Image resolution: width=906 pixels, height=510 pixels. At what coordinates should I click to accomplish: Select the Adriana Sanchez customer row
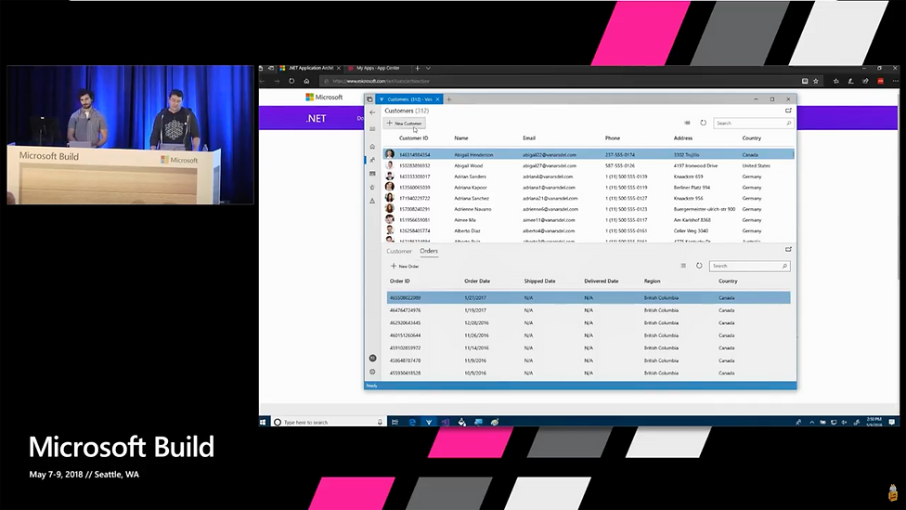click(589, 199)
